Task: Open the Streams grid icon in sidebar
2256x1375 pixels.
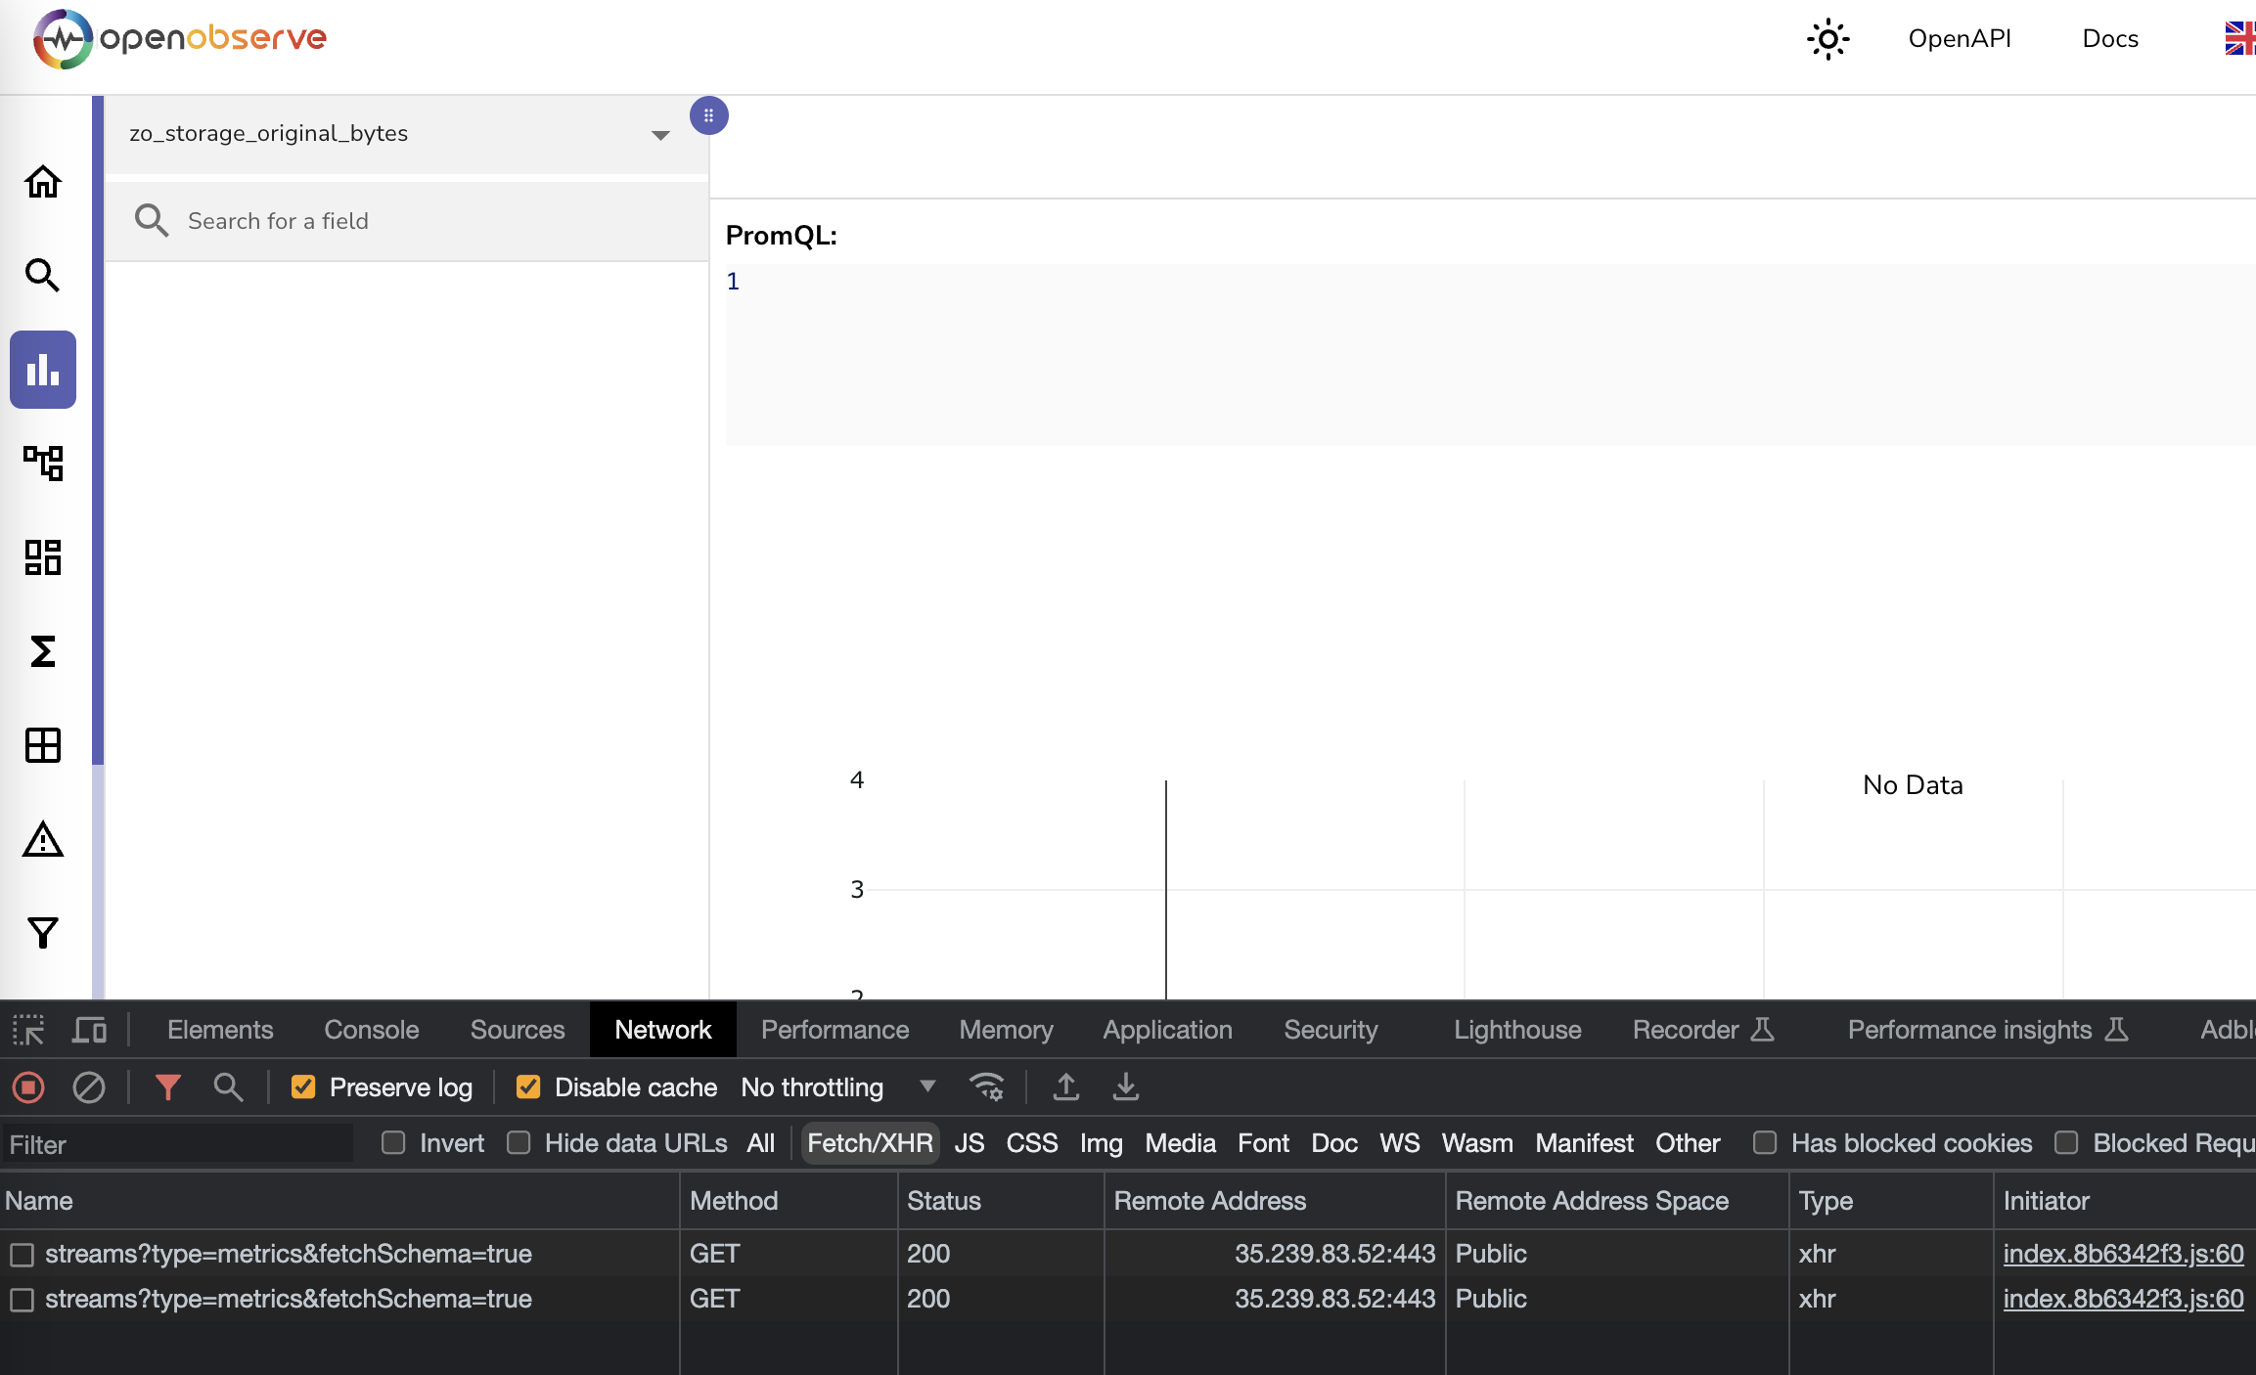Action: pos(42,744)
